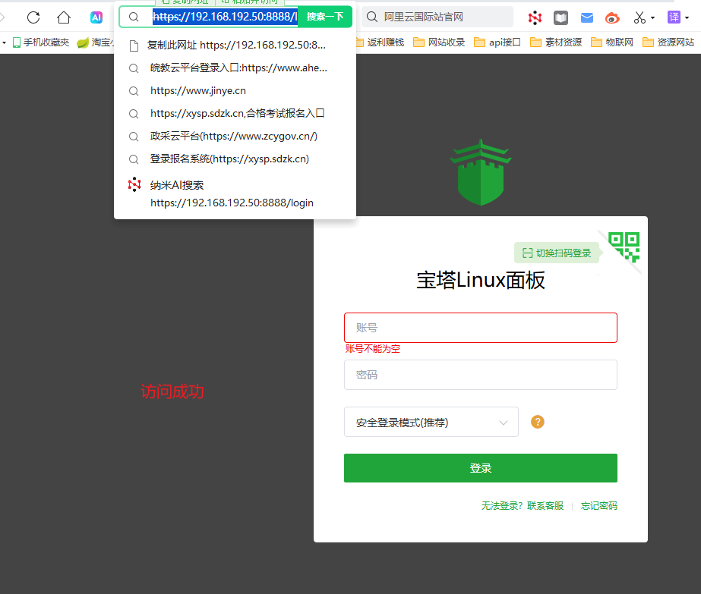The image size is (701, 594).
Task: Open the mail envelope toolbar icon
Action: click(x=587, y=17)
